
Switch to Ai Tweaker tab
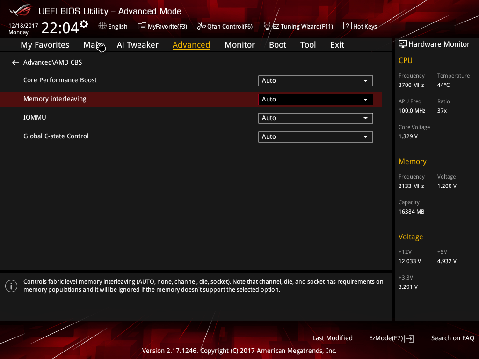(138, 45)
